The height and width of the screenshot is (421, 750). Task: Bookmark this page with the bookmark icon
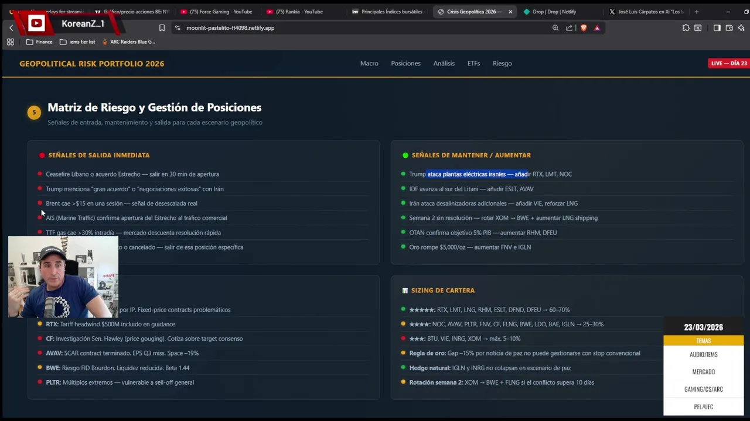click(162, 27)
